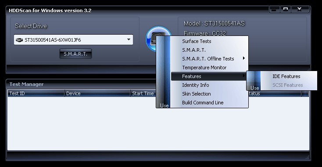The height and width of the screenshot is (167, 322).
Task: Maximize the HDDScan window
Action: tap(286, 9)
